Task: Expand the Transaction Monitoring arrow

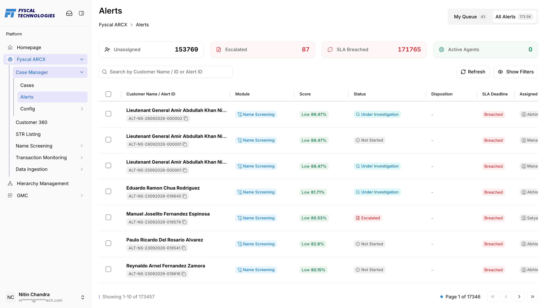Action: (82, 158)
